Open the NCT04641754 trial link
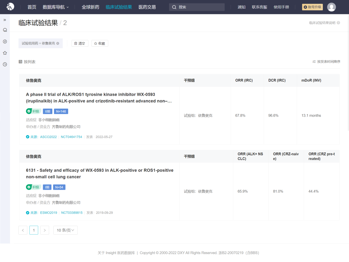The width and height of the screenshot is (349, 262). point(71,137)
